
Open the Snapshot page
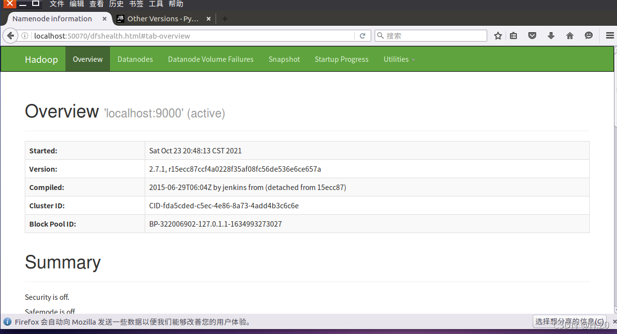click(284, 59)
